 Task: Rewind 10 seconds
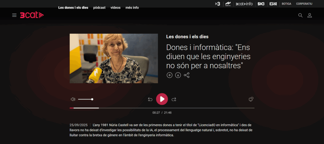pos(150,99)
